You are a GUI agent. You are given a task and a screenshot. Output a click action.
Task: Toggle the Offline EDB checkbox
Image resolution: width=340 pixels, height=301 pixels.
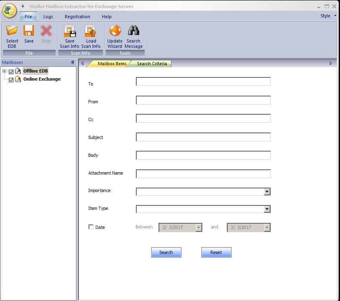pos(11,71)
